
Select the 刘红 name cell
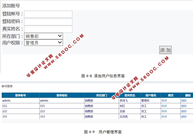tap(130, 106)
